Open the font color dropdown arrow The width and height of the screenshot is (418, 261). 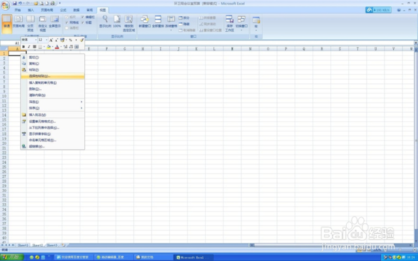coord(61,46)
